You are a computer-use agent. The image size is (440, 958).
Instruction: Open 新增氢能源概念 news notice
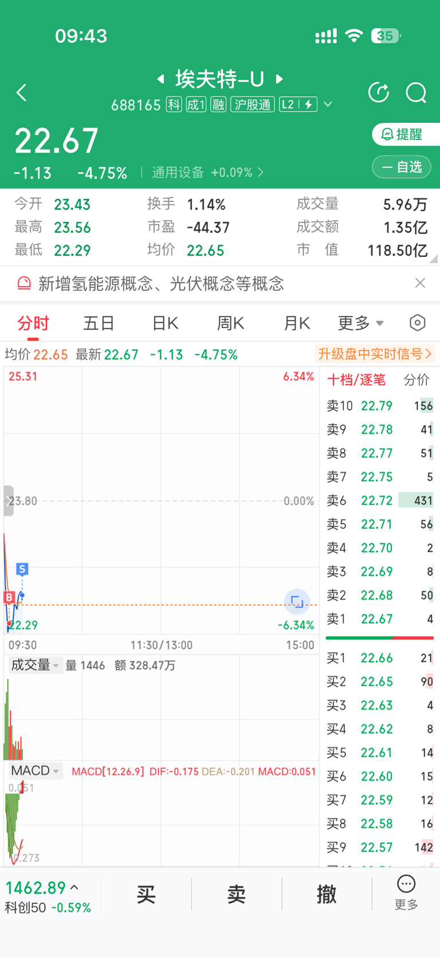point(161,283)
